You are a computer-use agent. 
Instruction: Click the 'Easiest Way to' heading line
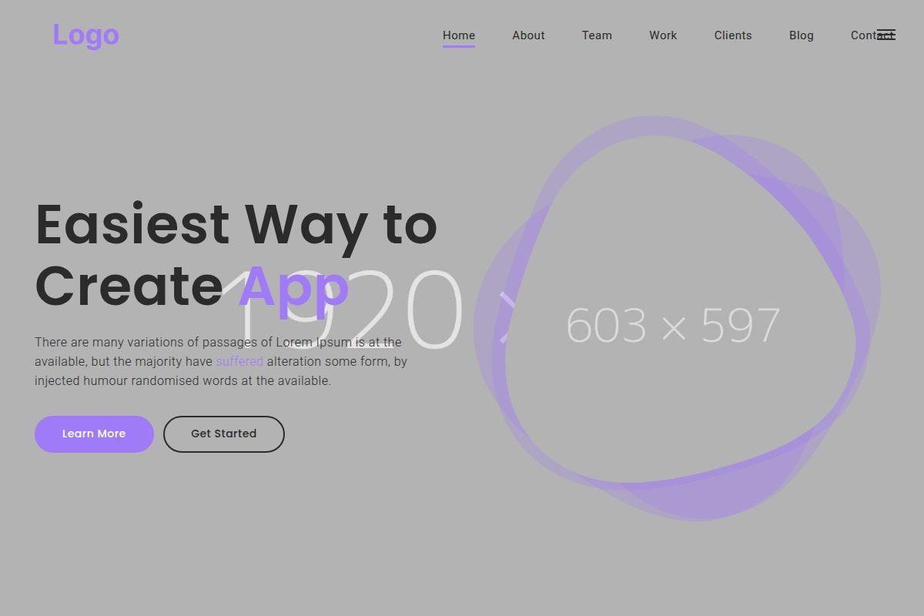(236, 224)
